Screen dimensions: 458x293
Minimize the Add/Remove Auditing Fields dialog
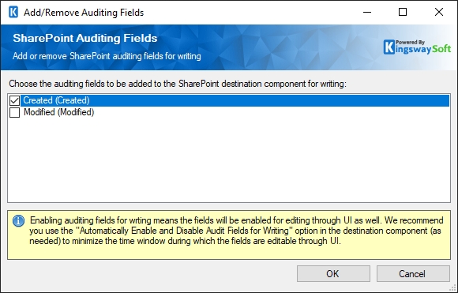(x=367, y=13)
